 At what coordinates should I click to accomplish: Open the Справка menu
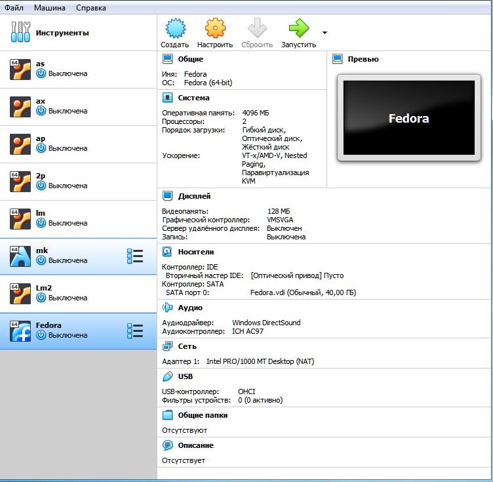tap(91, 8)
